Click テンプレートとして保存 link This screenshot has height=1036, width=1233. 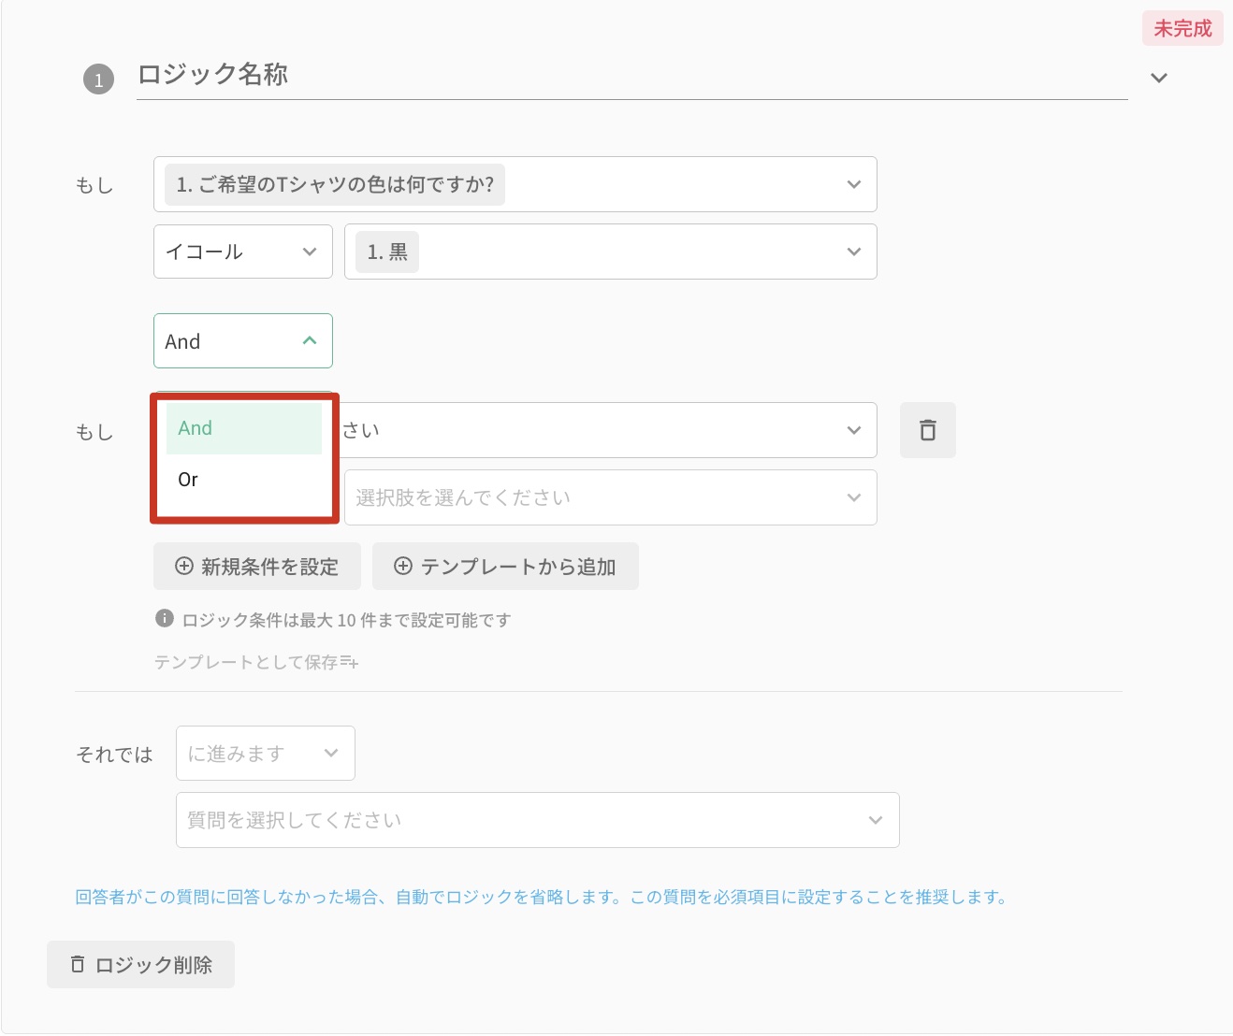tap(255, 662)
